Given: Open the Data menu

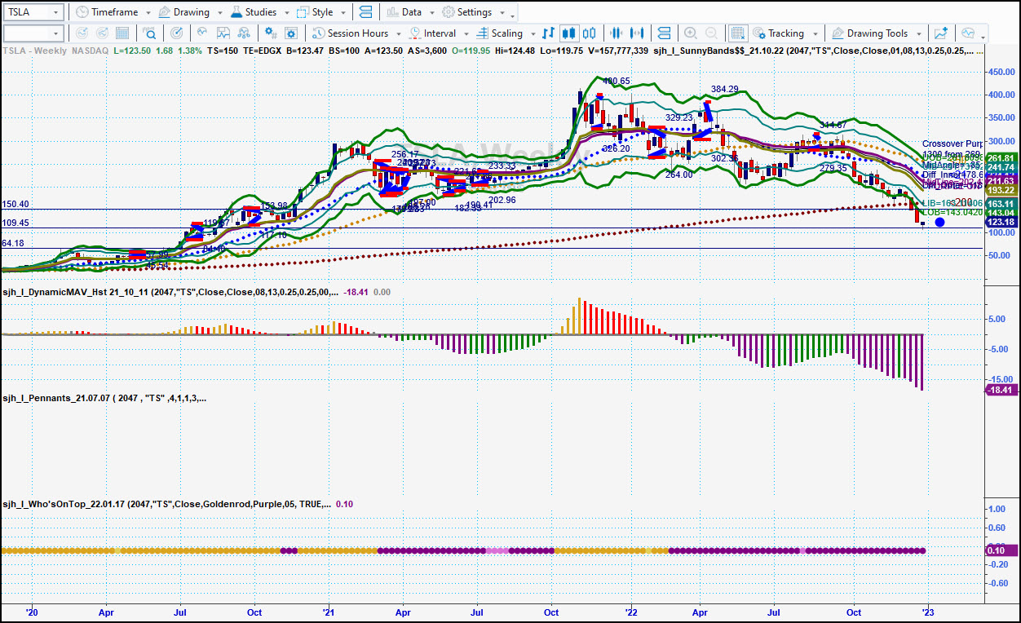Looking at the screenshot, I should point(404,12).
